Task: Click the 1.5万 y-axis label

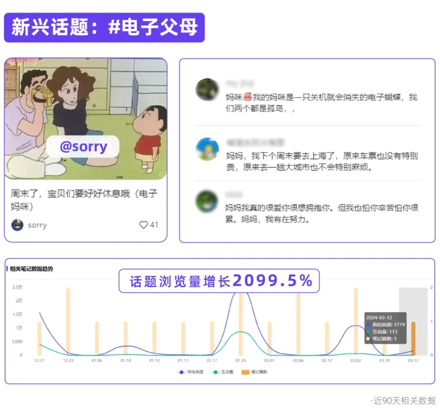Action: [x=18, y=314]
